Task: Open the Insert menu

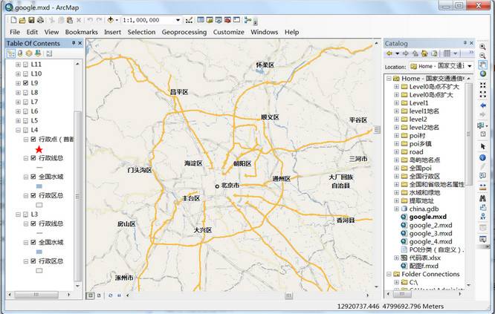Action: [112, 32]
